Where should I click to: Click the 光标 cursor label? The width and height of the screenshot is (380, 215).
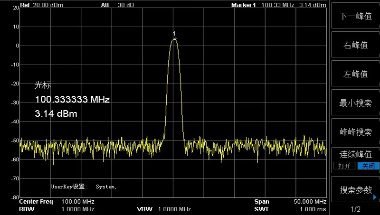coord(43,85)
